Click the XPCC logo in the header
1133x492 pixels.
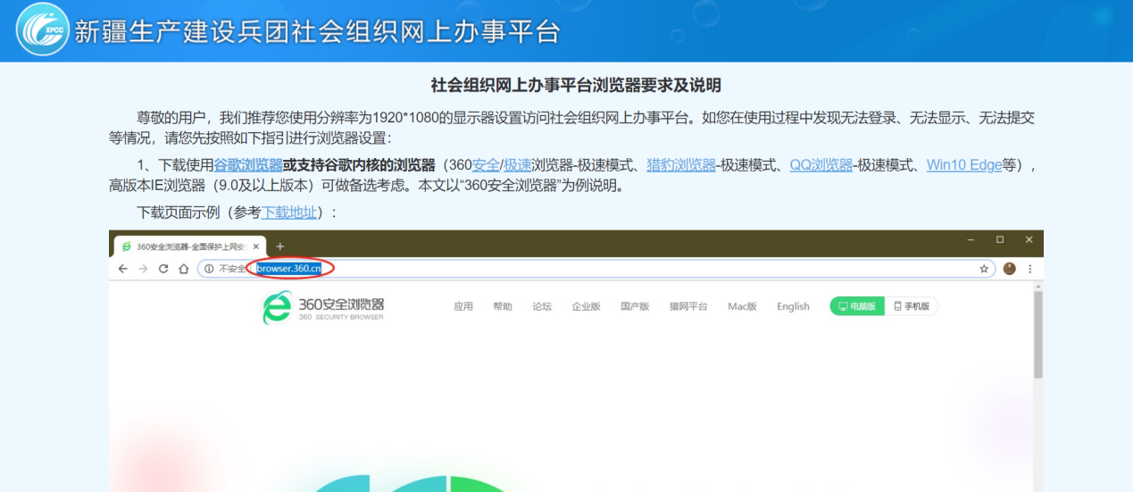(42, 29)
